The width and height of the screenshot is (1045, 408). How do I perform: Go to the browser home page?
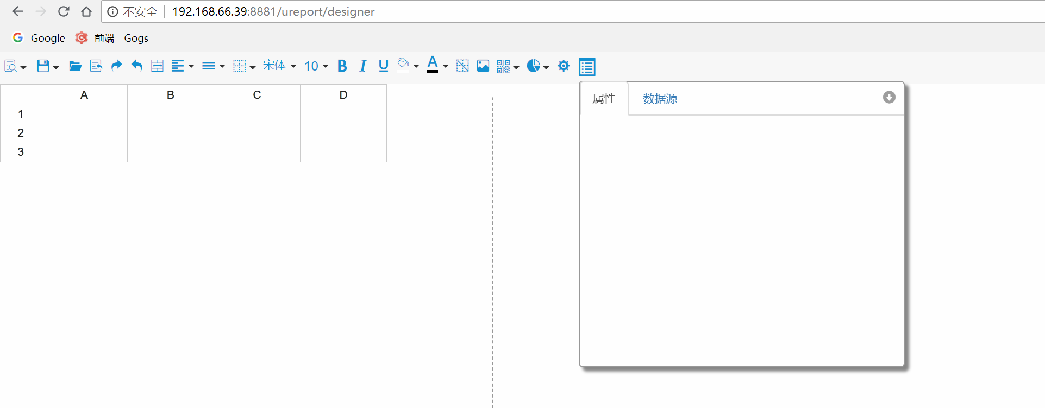(86, 11)
